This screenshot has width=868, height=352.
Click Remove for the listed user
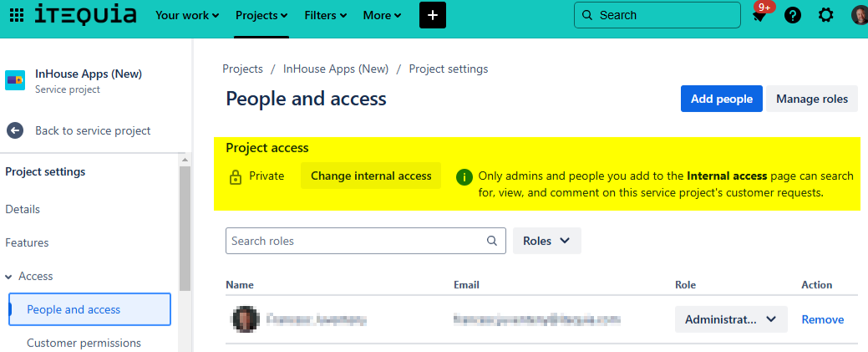(x=823, y=319)
